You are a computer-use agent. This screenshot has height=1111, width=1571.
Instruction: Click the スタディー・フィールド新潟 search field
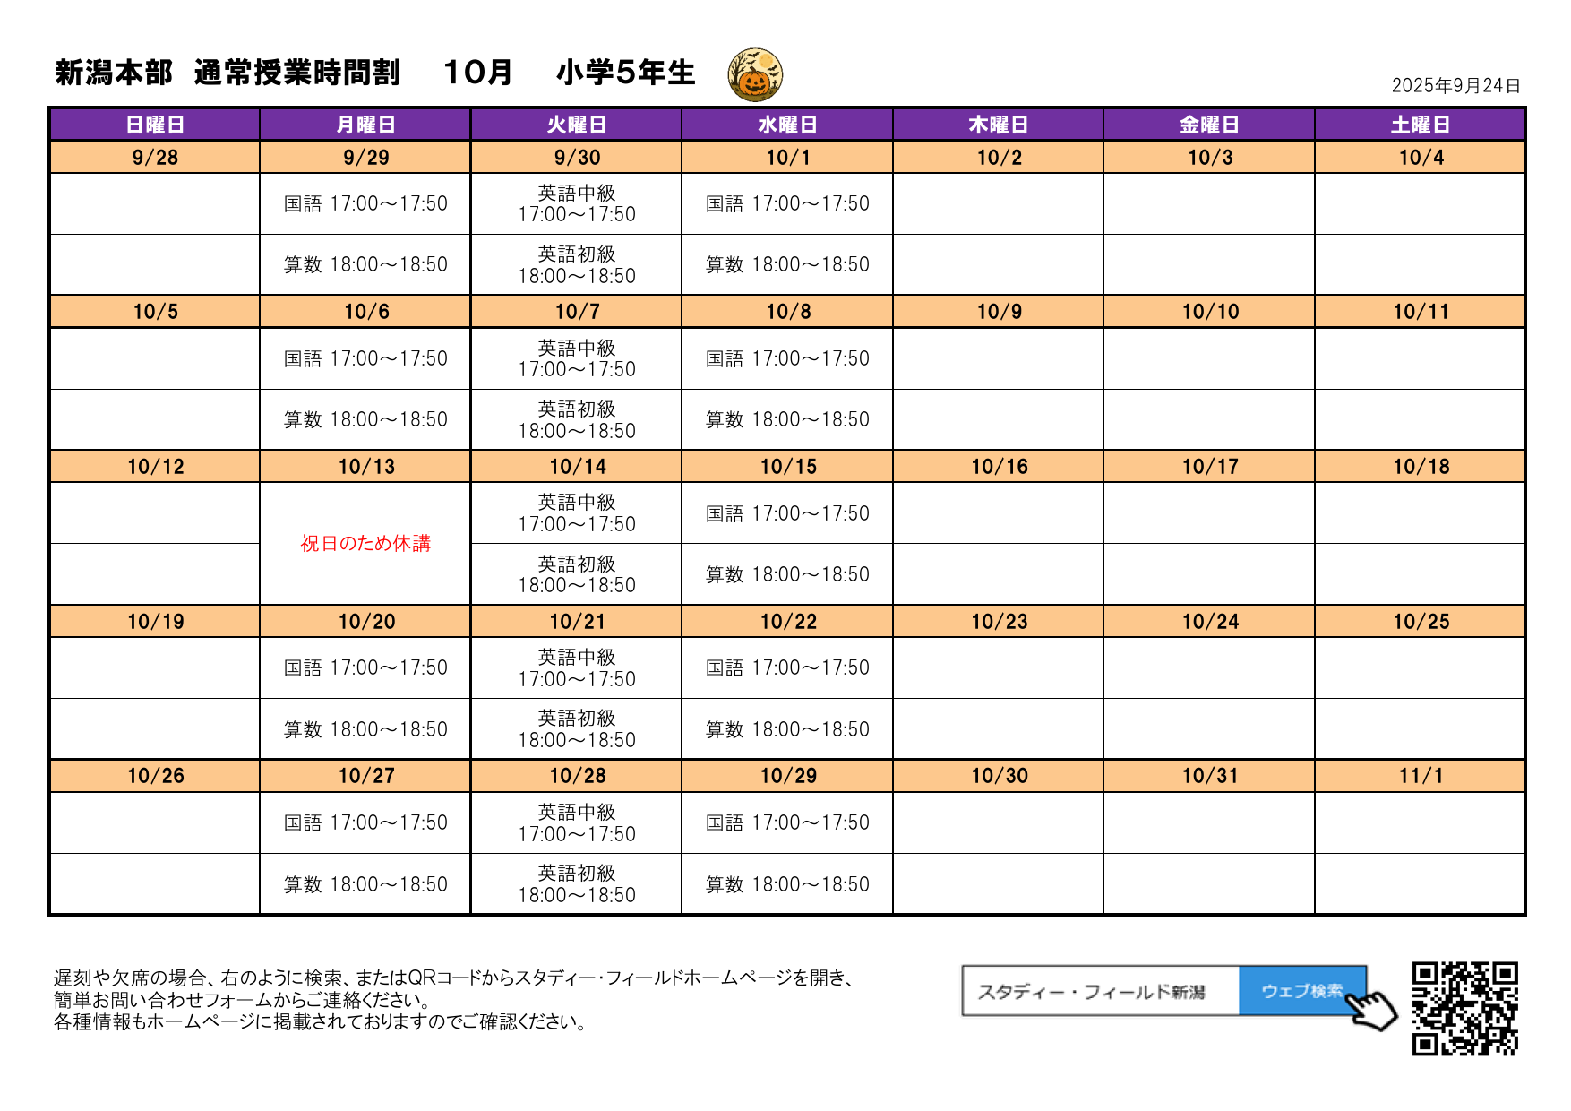coord(1100,991)
